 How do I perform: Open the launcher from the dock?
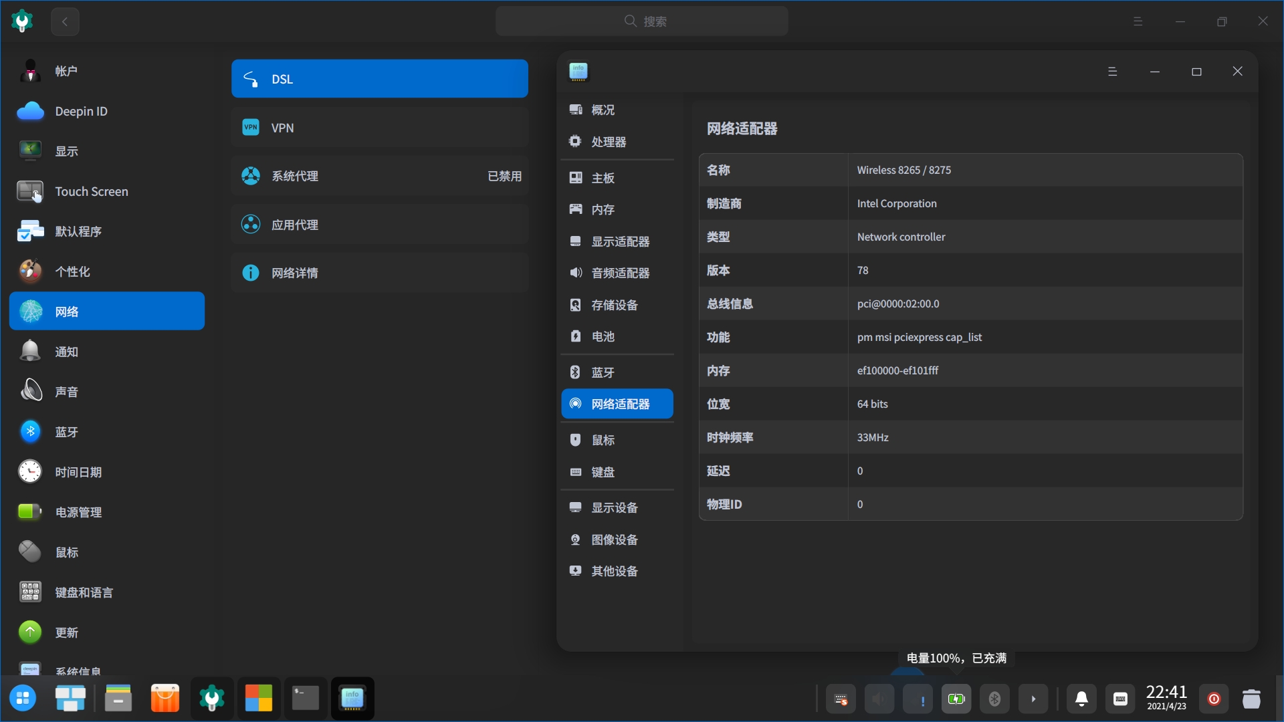tap(23, 699)
